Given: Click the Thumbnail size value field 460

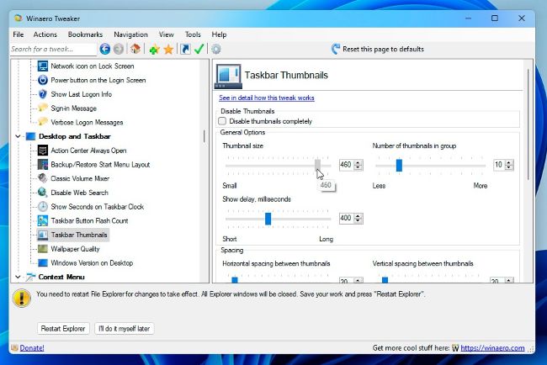Looking at the screenshot, I should click(x=347, y=165).
